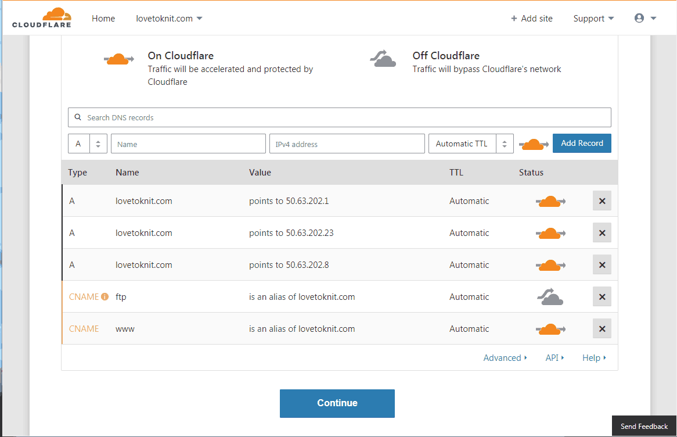The height and width of the screenshot is (437, 677).
Task: Delete the ftp CNAME record
Action: (x=602, y=297)
